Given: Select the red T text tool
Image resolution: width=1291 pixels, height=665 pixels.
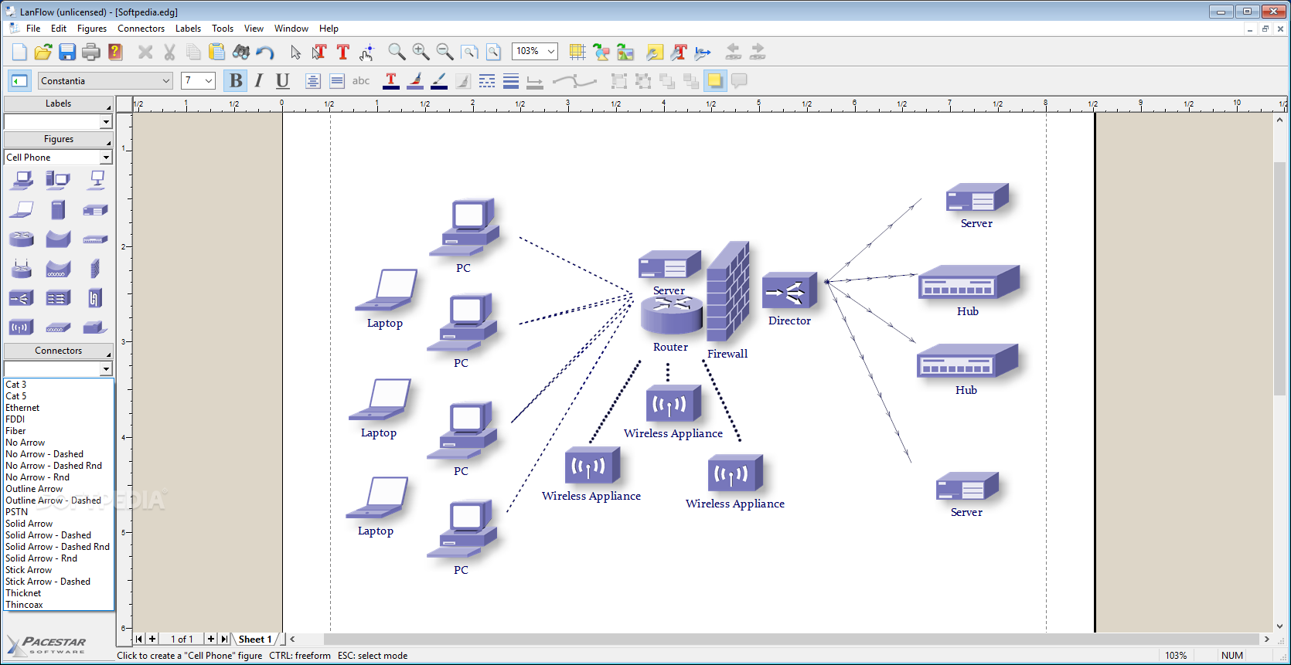Looking at the screenshot, I should coord(343,52).
